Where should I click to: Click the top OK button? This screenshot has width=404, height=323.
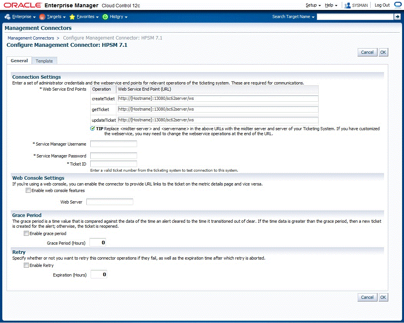(383, 52)
